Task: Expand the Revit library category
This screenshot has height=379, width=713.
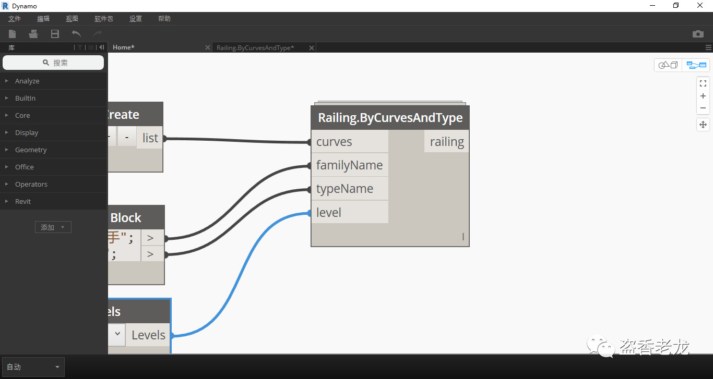Action: pyautogui.click(x=53, y=201)
